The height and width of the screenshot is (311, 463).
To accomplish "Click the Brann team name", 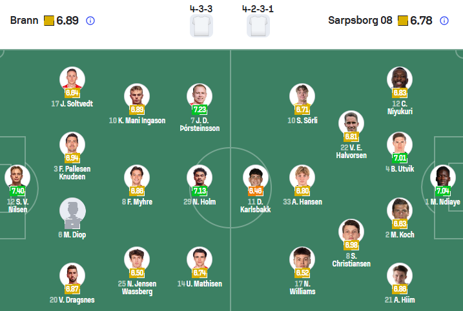I will click(24, 21).
